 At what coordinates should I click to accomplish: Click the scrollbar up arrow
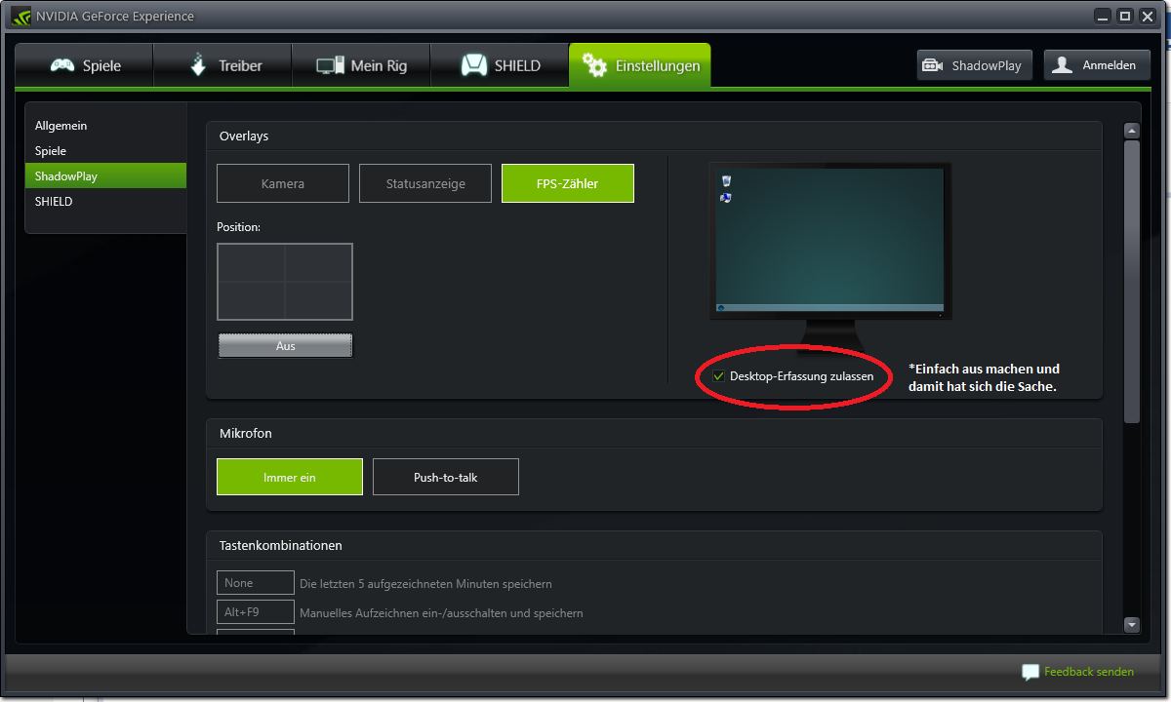click(x=1132, y=131)
